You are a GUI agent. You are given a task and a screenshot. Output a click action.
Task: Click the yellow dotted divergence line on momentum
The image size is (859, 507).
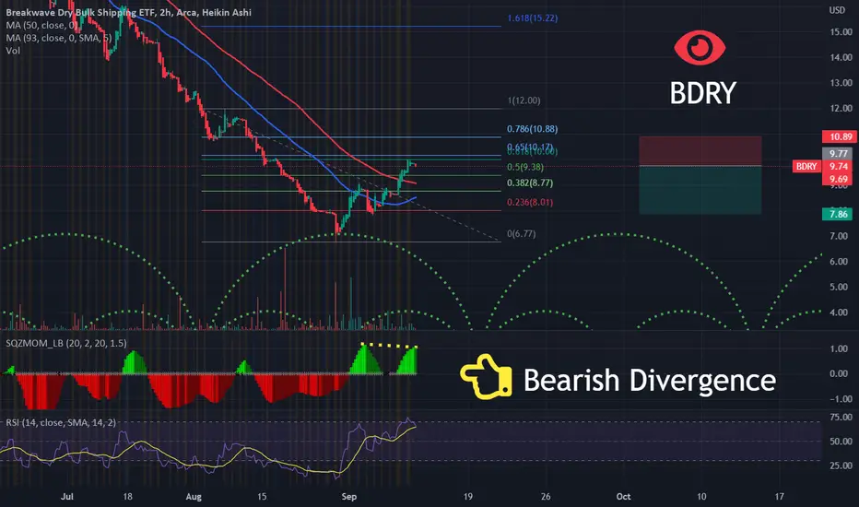click(390, 346)
